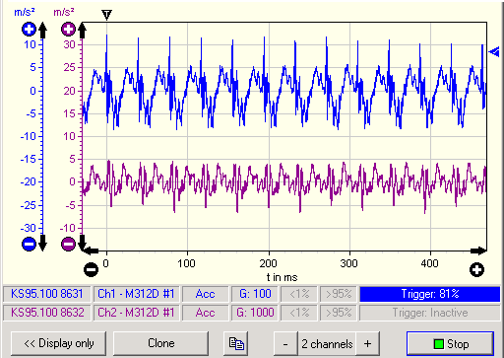Viewport: 504px width, 358px height.
Task: Stop the measurement
Action: (x=450, y=344)
